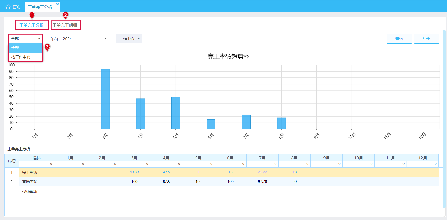Close the 工单完工分析 tab

(57, 4)
